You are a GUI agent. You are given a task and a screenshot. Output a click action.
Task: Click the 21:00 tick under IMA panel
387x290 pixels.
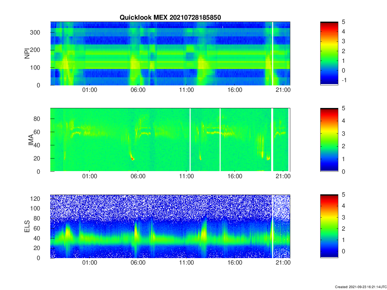click(283, 176)
